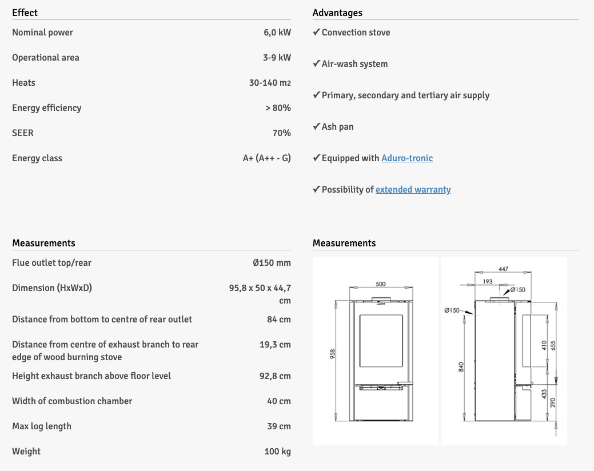Viewport: 594px width, 471px height.
Task: Open the Aduro-tronic link
Action: pyautogui.click(x=406, y=158)
